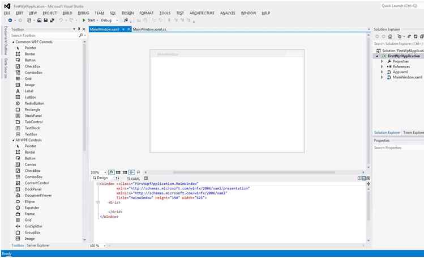The width and height of the screenshot is (424, 258).
Task: Swap the Design and XAML panes
Action: (117, 178)
